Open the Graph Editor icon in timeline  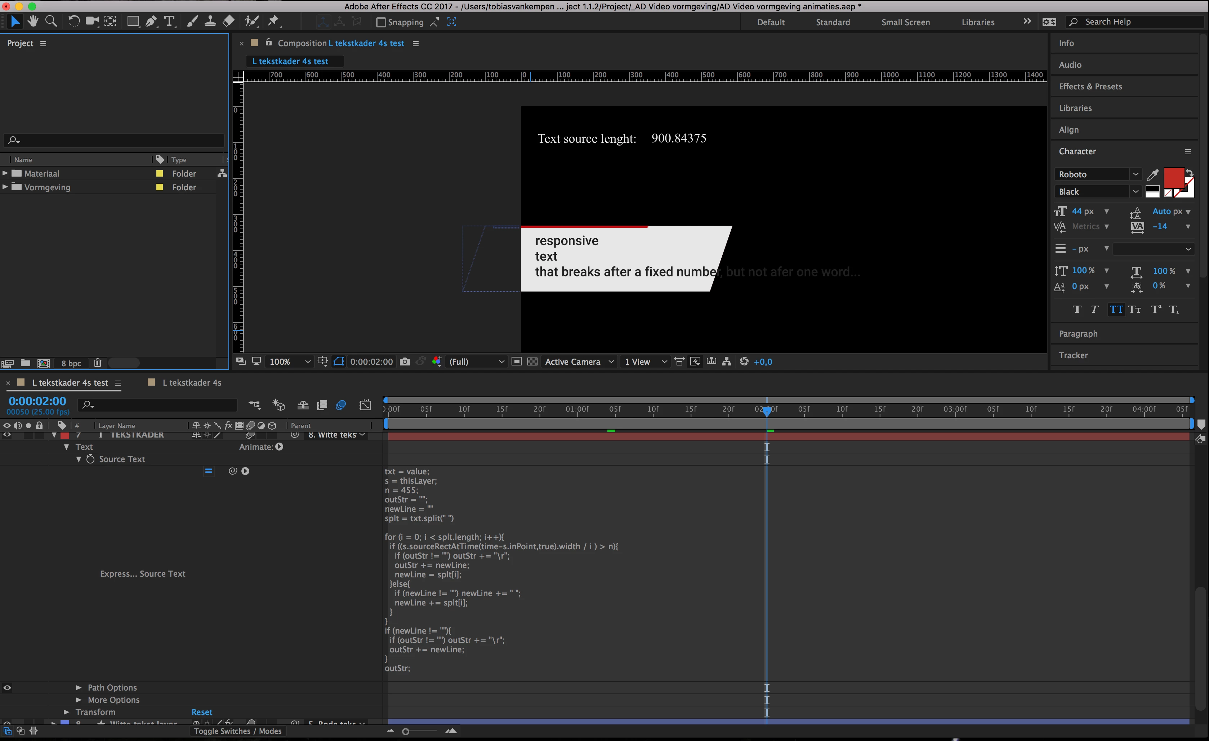click(x=366, y=405)
